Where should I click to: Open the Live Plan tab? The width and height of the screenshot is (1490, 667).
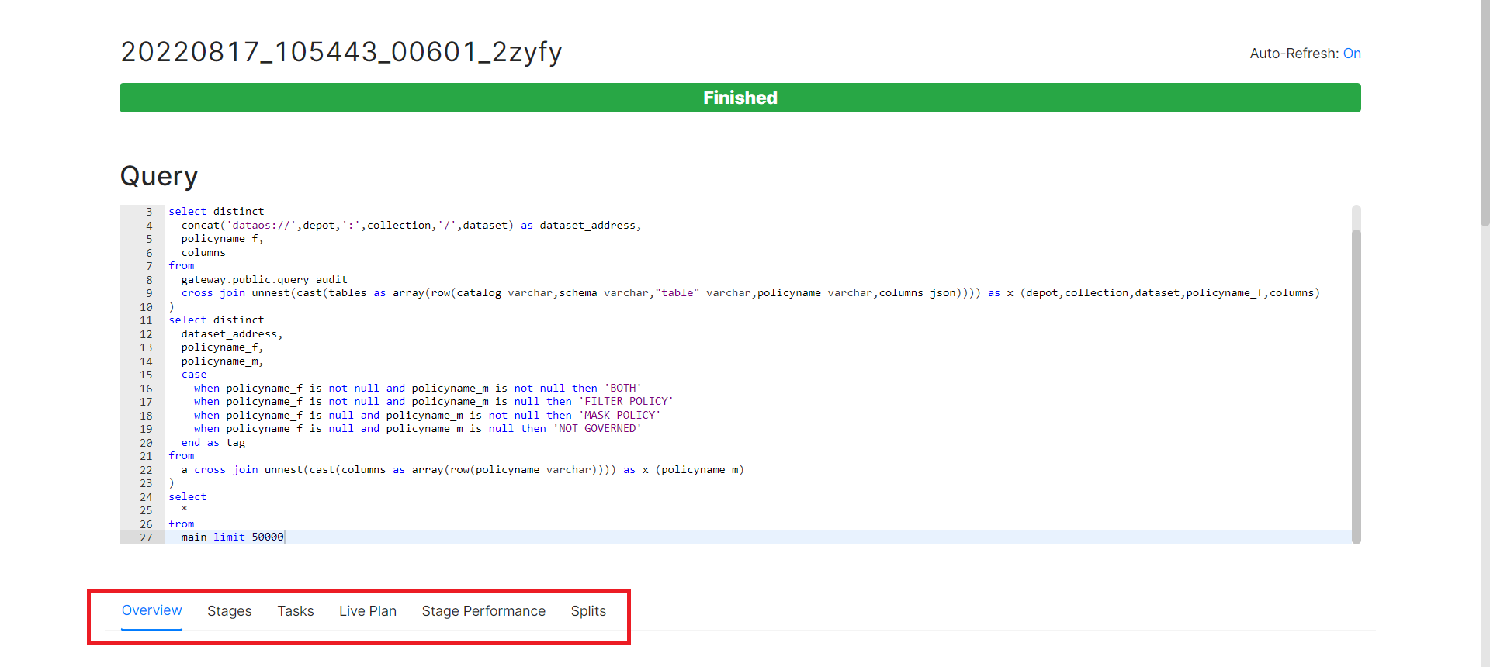tap(368, 611)
